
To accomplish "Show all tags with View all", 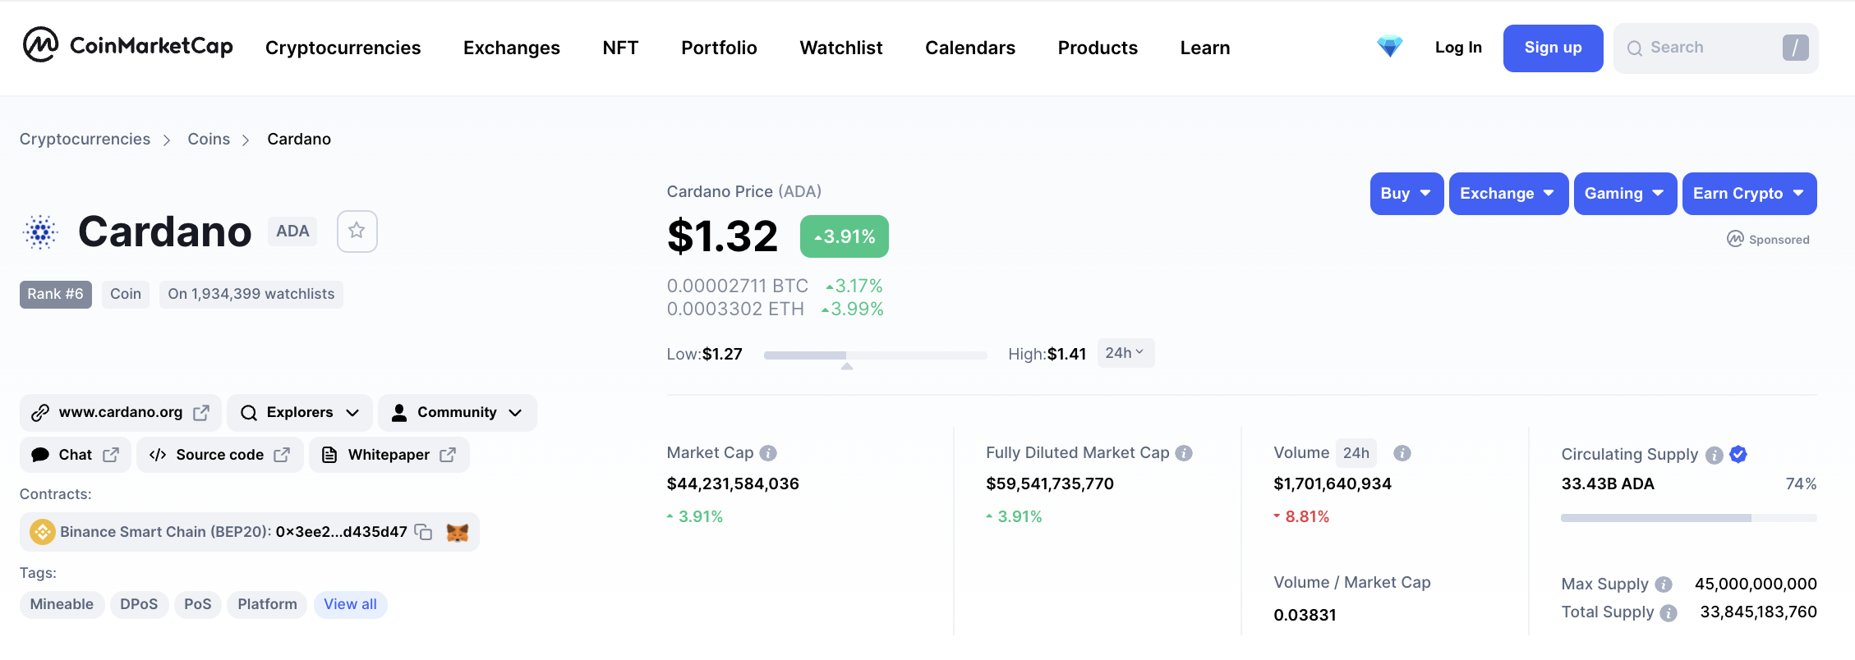I will [x=350, y=604].
